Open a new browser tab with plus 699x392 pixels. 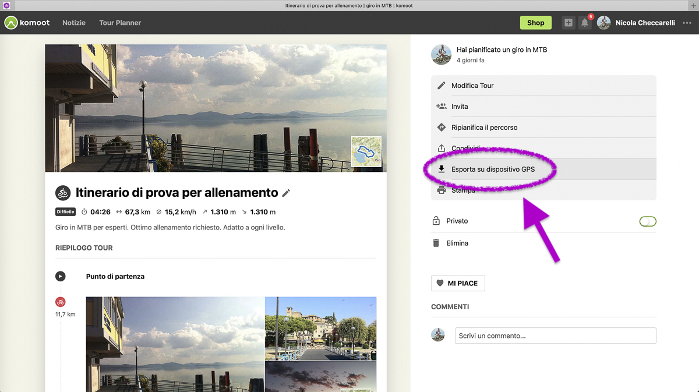coord(693,5)
